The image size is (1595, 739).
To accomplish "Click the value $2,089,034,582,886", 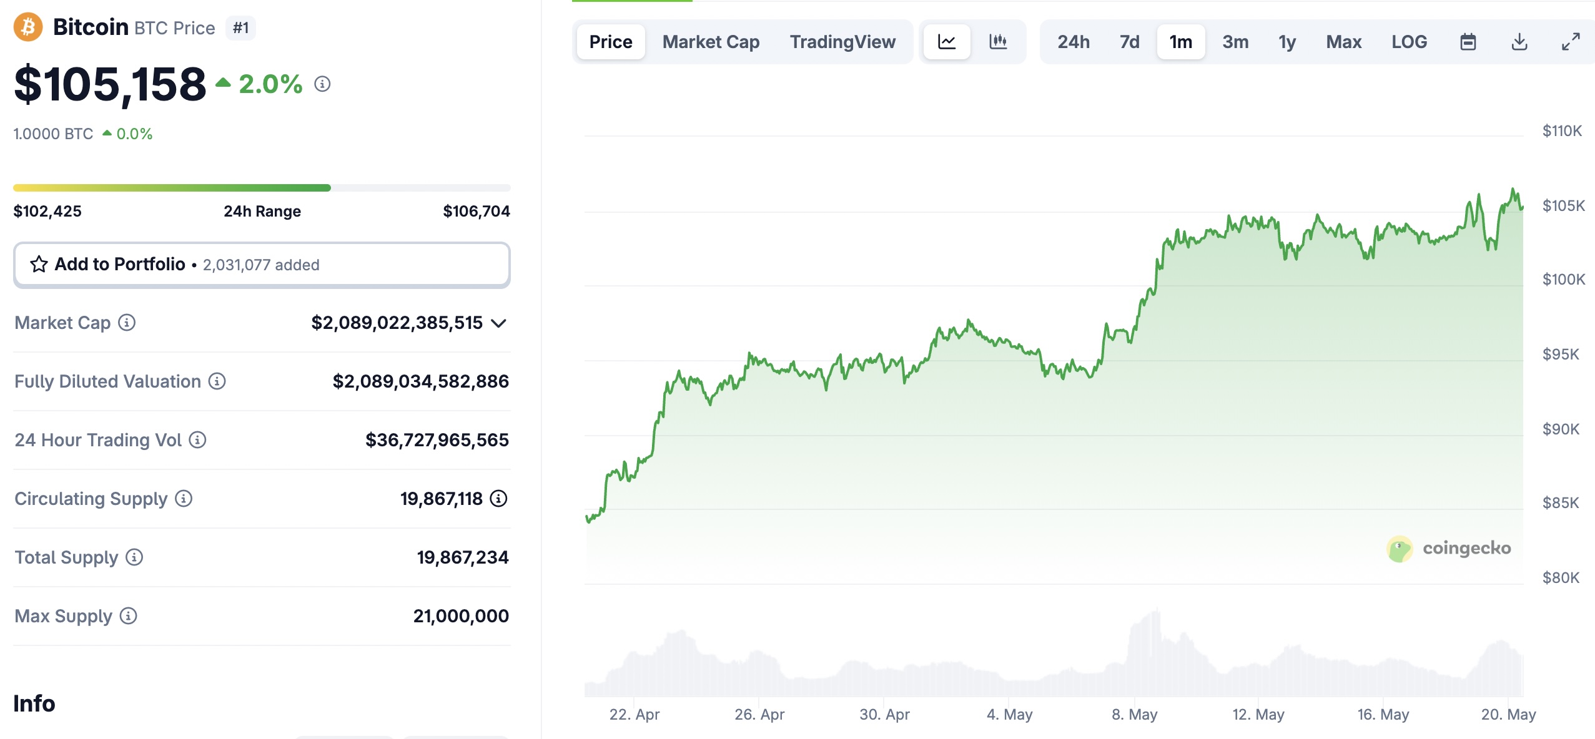I will (421, 381).
